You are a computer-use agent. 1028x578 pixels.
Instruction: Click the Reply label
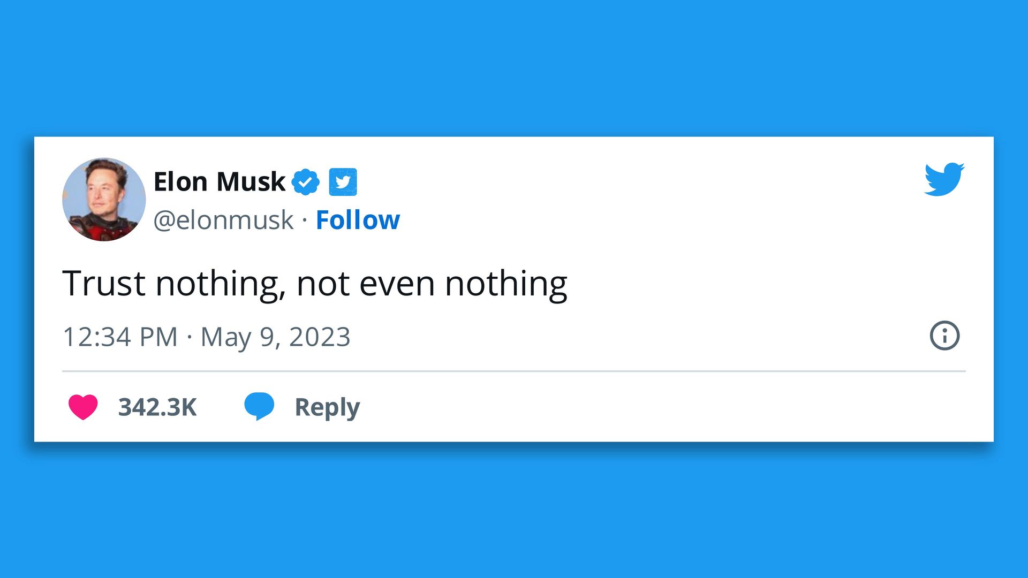(x=327, y=407)
